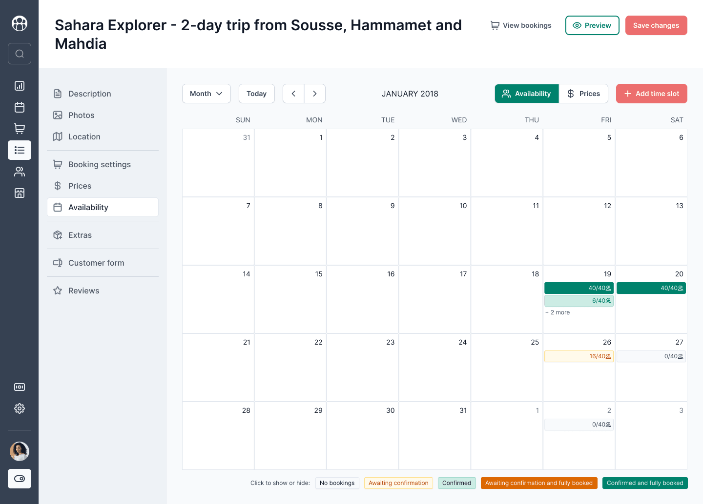Expand the Month view dropdown

(207, 94)
